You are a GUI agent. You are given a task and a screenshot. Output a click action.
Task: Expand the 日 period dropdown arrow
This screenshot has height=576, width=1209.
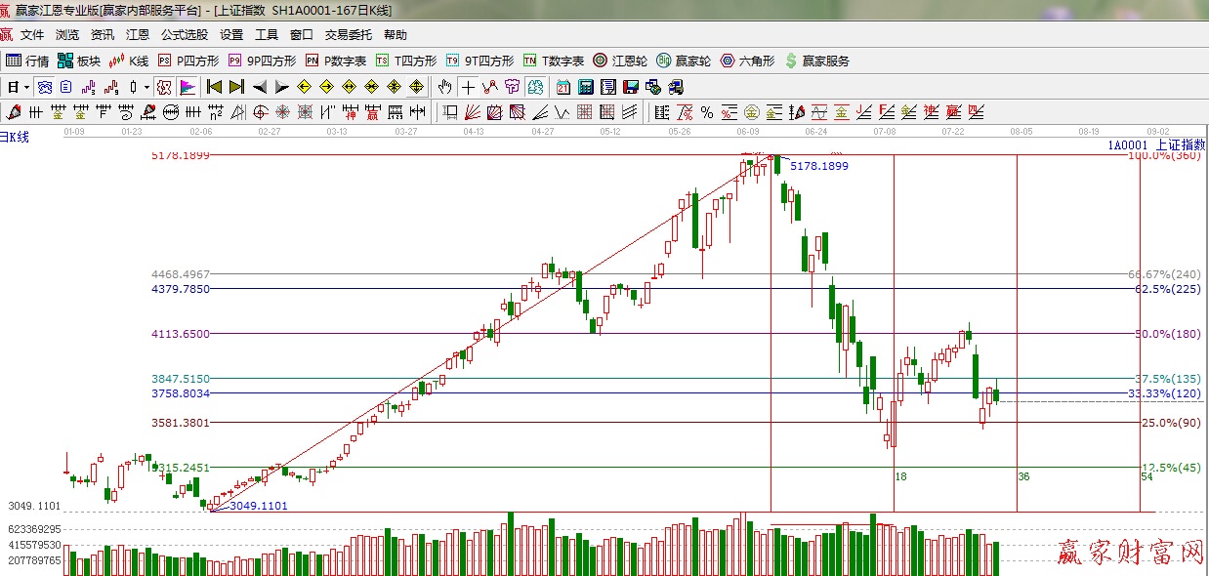coord(26,87)
